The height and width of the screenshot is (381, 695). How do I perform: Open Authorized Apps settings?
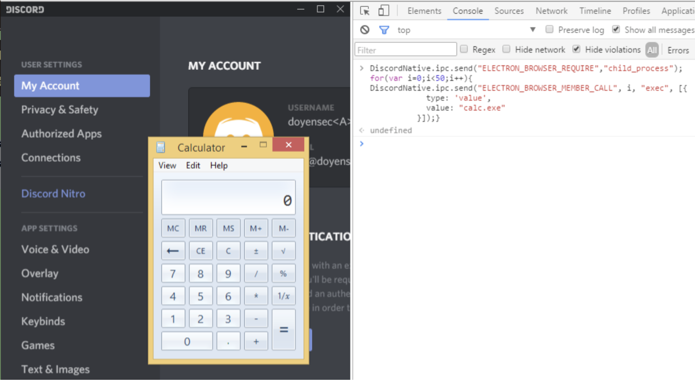coord(61,134)
